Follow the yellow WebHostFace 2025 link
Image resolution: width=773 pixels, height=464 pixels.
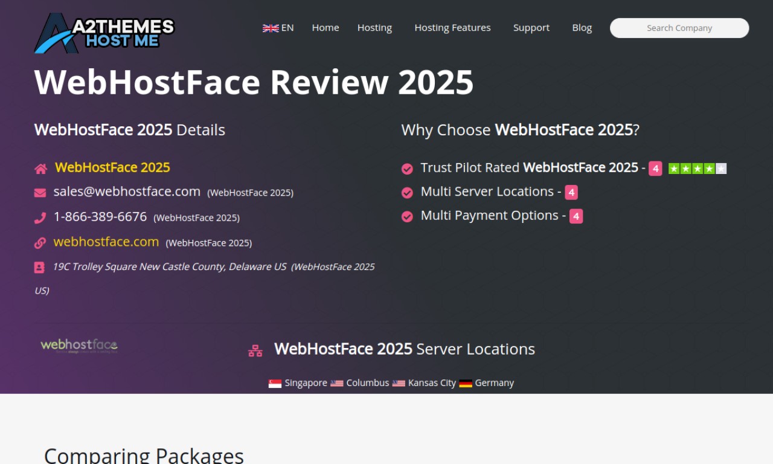pos(112,167)
